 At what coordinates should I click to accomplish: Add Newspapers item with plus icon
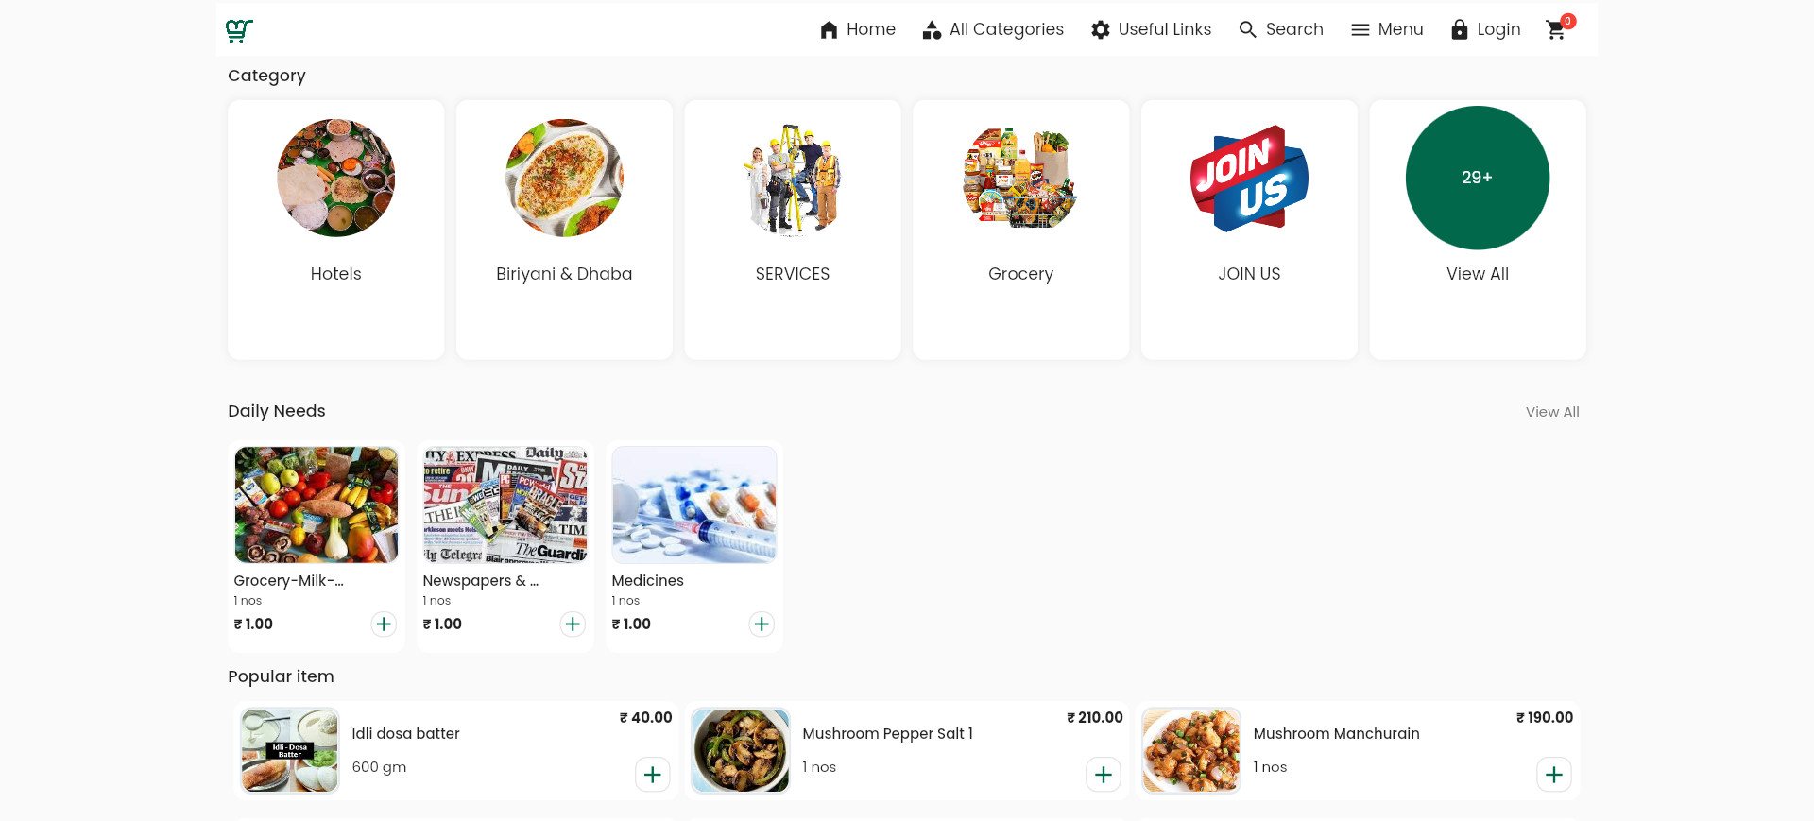(573, 624)
